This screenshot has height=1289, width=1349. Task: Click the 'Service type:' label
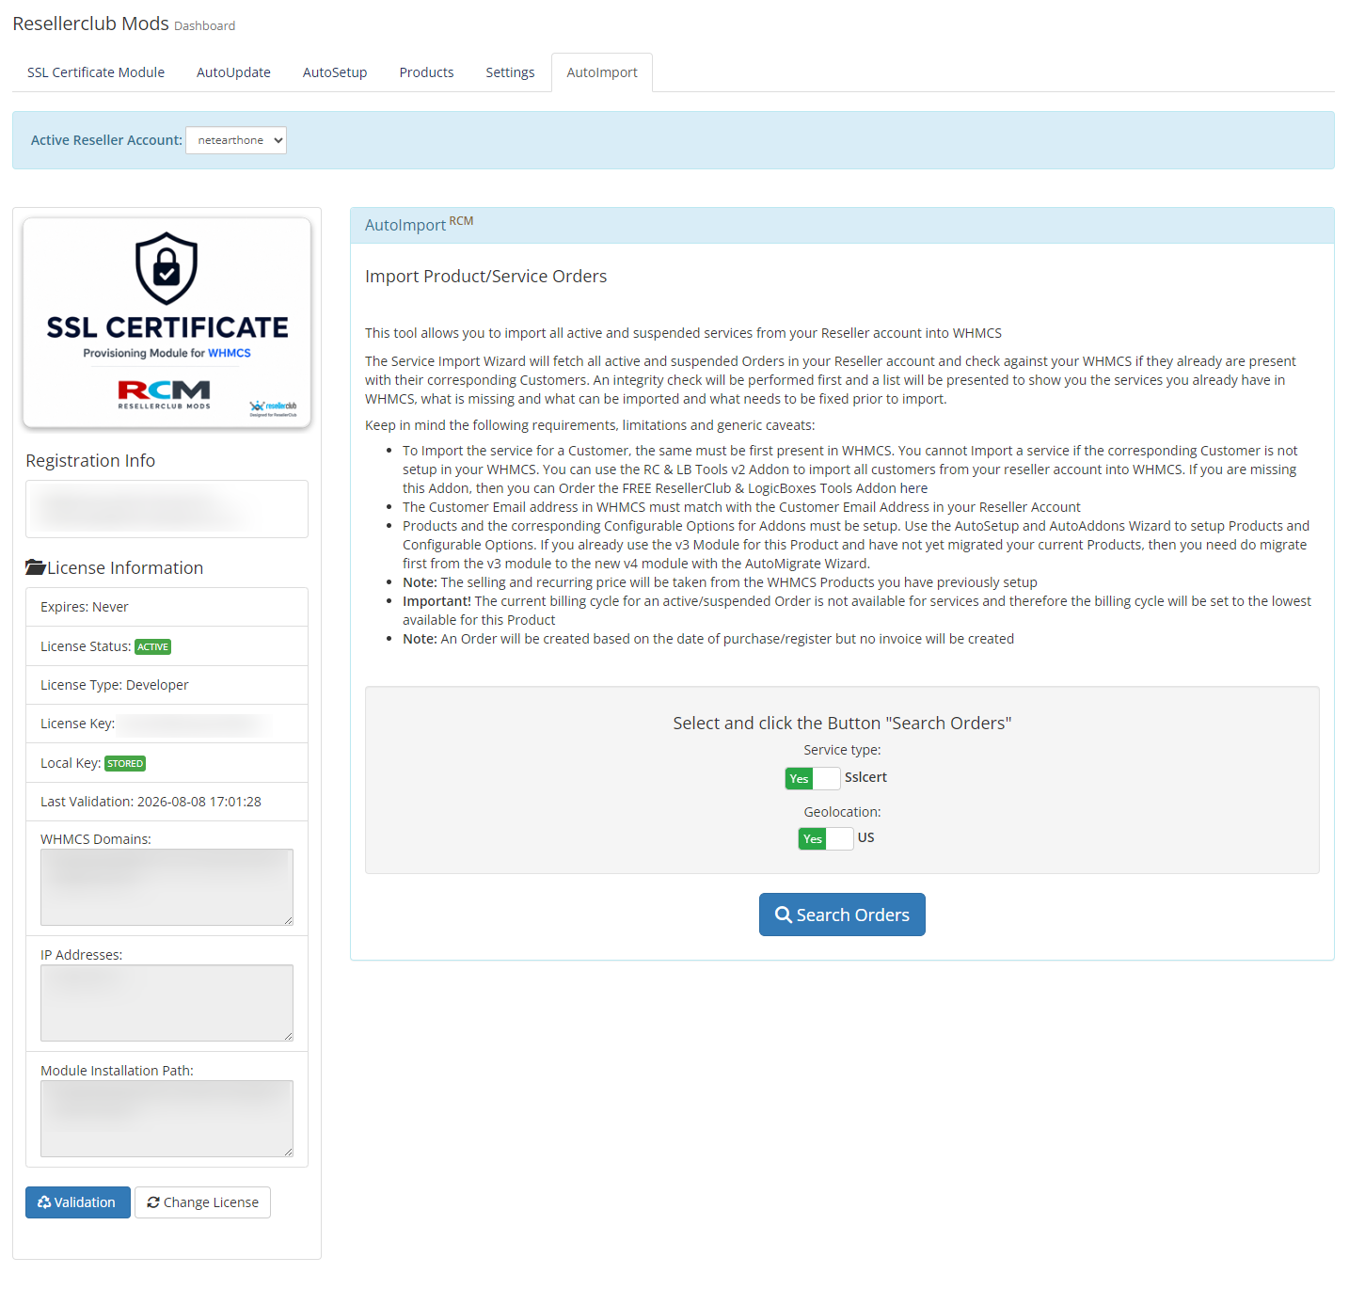(842, 750)
